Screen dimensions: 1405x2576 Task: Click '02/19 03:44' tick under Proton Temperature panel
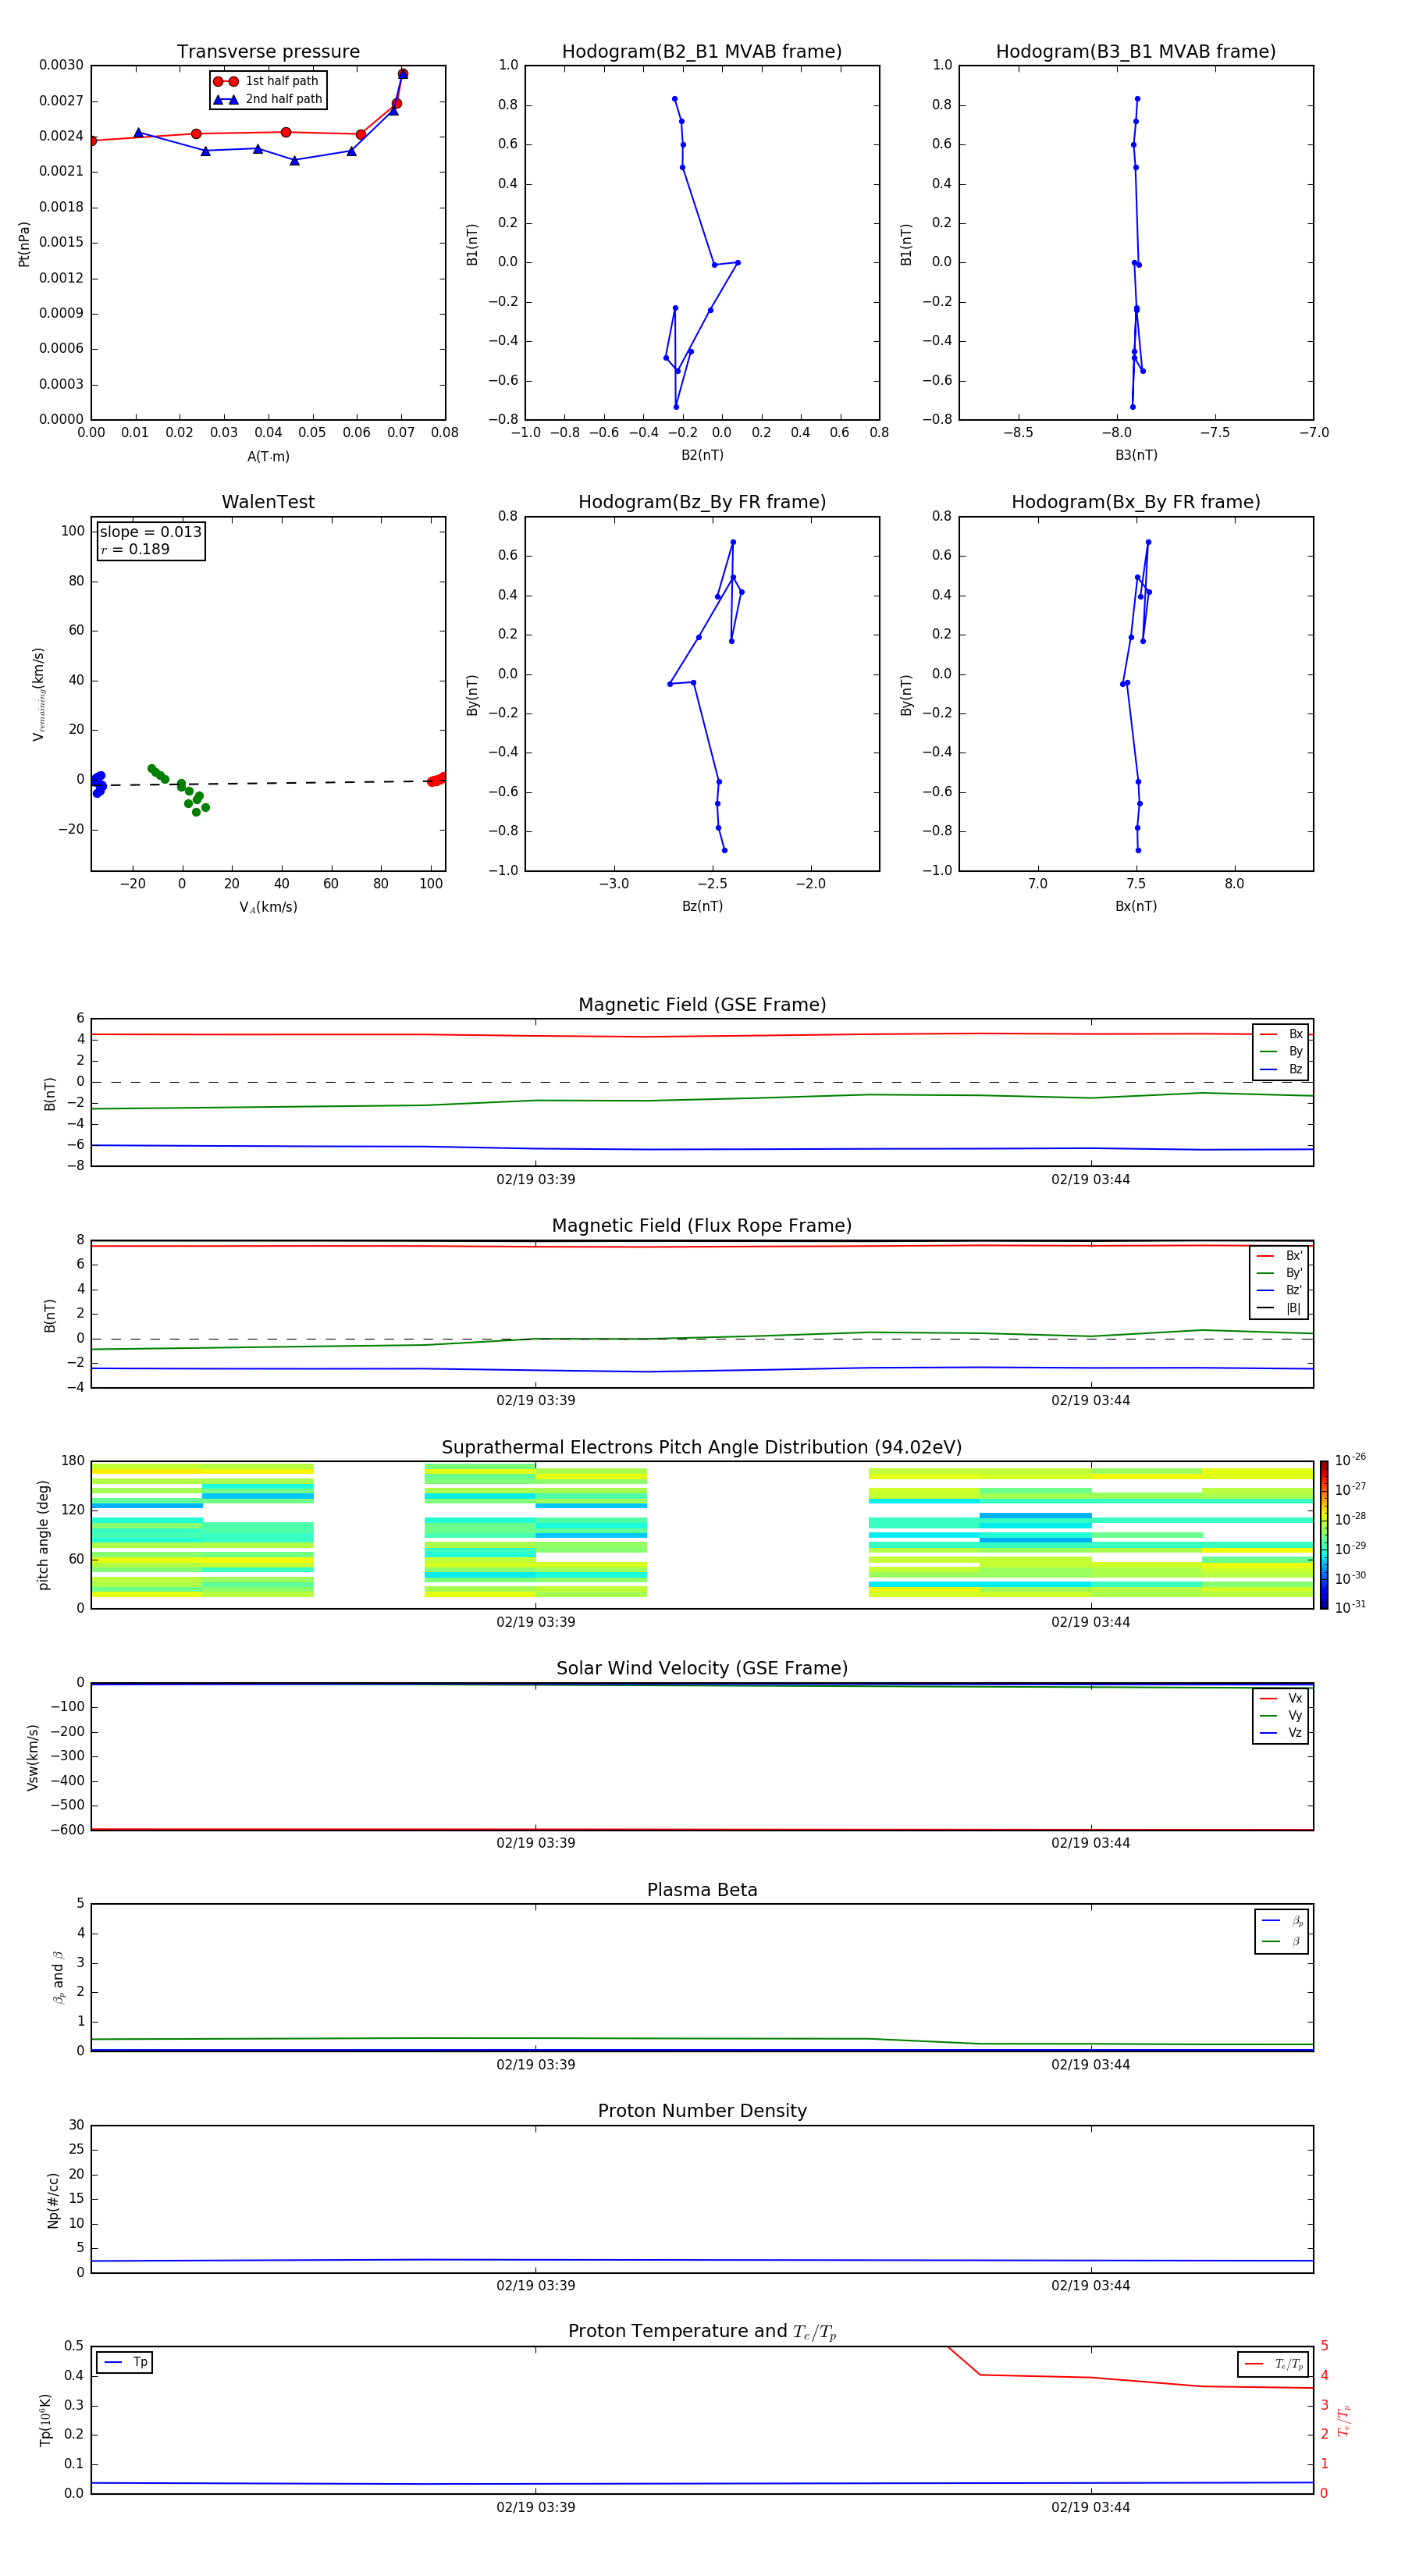click(1091, 2507)
